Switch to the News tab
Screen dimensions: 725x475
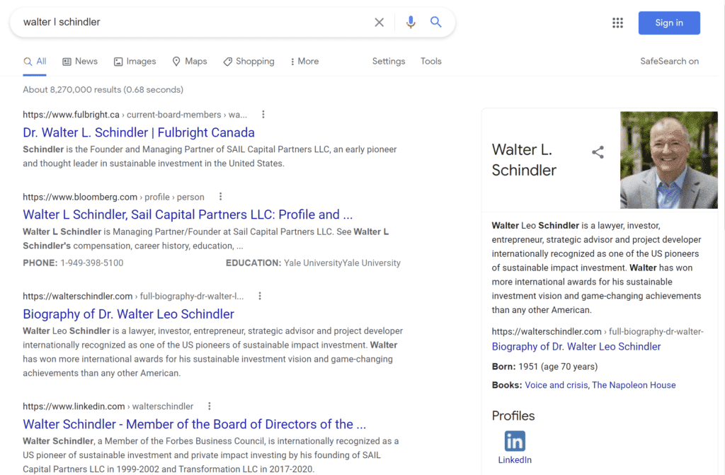click(80, 62)
